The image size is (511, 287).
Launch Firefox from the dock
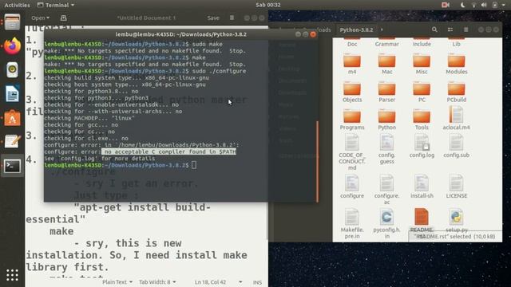[x=12, y=45]
